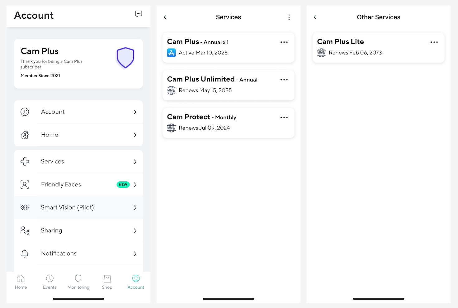Switch to the Home bottom tab

coord(21,282)
